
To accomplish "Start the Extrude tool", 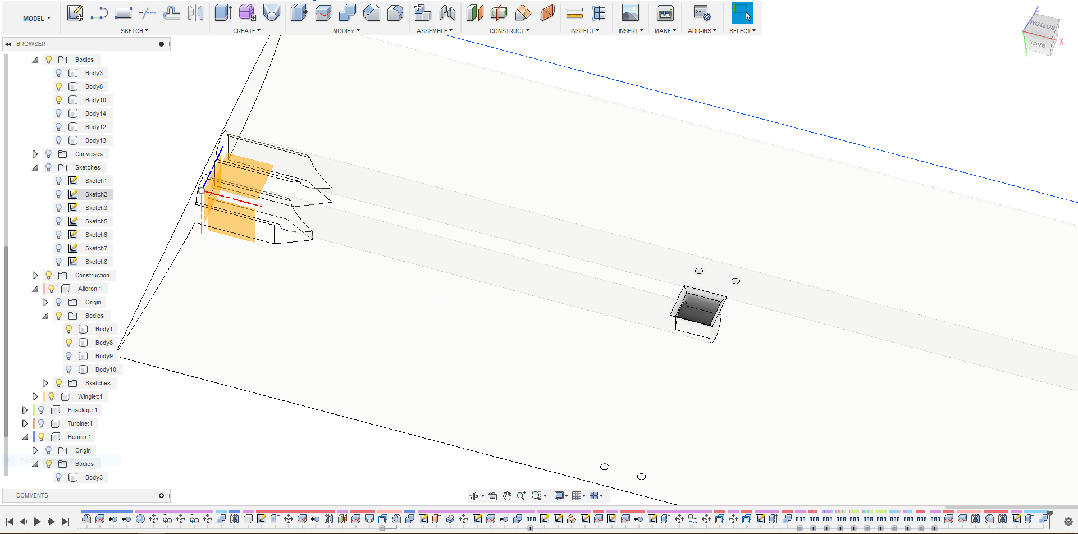I will (x=223, y=13).
